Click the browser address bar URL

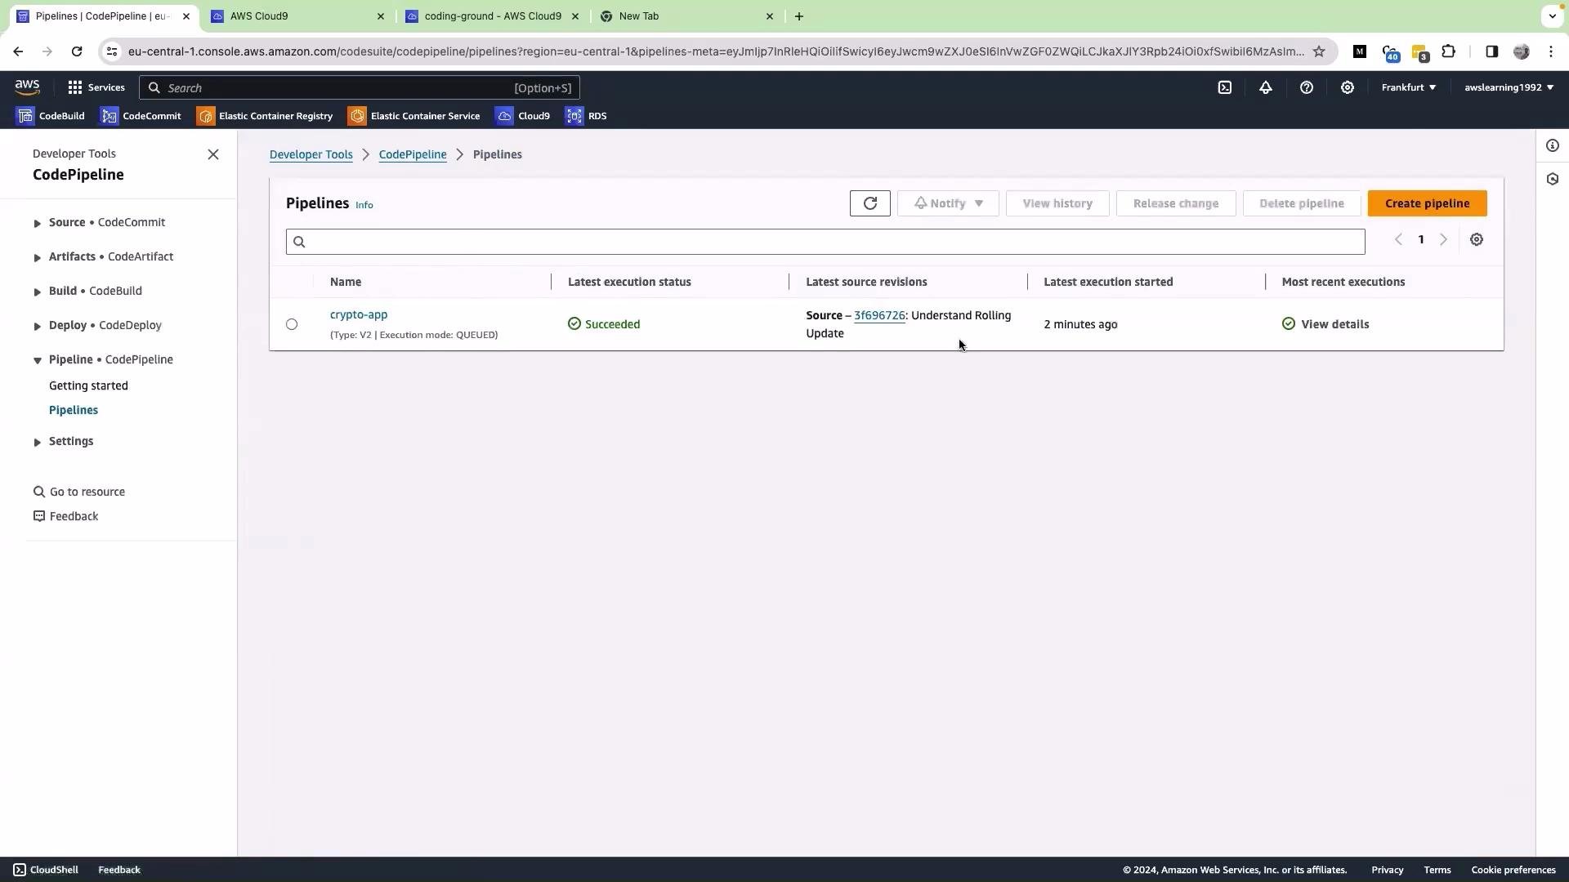[716, 51]
